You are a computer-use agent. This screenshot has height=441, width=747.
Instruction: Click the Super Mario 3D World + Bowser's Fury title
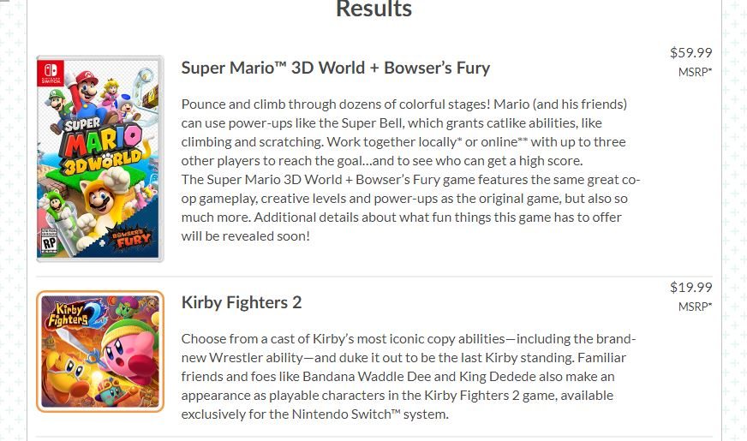click(335, 68)
